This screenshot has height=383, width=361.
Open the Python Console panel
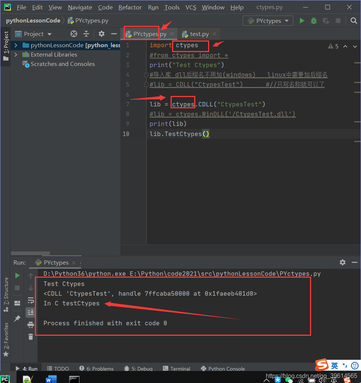coord(223,368)
